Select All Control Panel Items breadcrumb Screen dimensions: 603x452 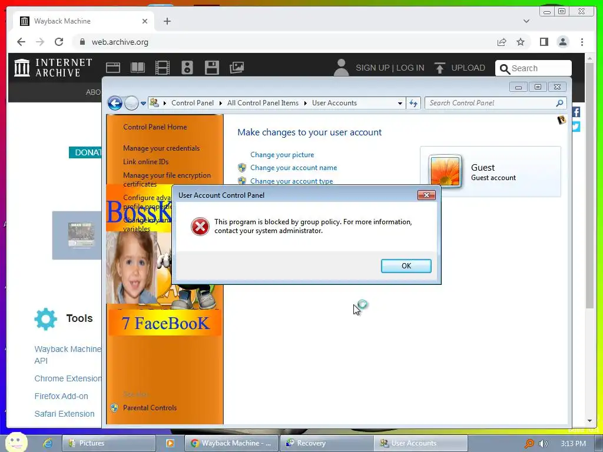(263, 103)
